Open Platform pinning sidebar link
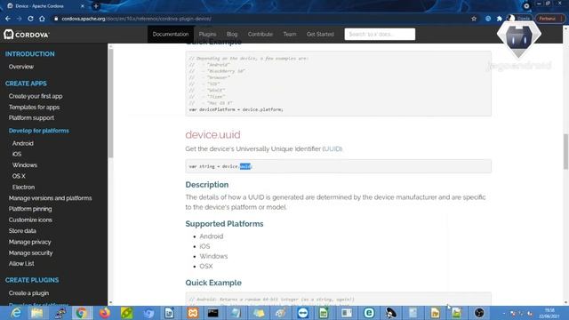This screenshot has width=569, height=320. click(x=30, y=209)
